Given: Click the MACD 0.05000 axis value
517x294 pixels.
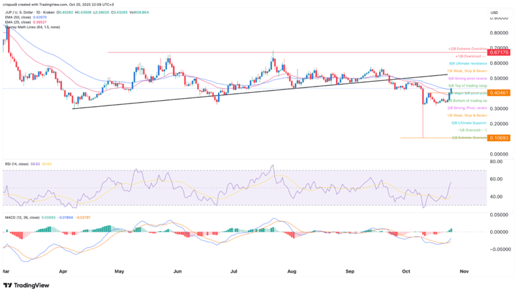Looking at the screenshot, I should pyautogui.click(x=499, y=215).
